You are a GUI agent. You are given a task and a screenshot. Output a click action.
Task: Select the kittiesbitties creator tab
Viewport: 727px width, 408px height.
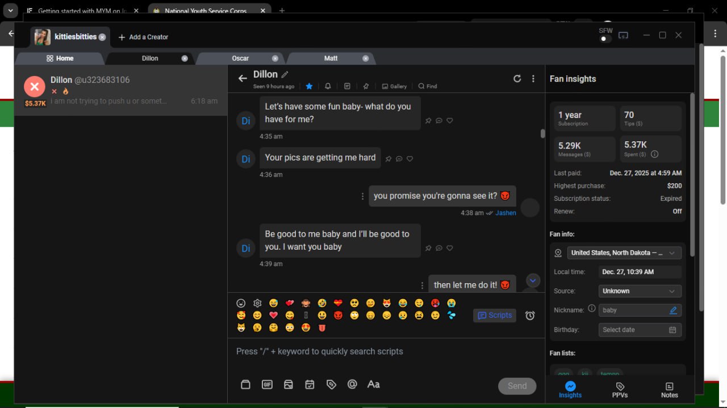pos(70,37)
